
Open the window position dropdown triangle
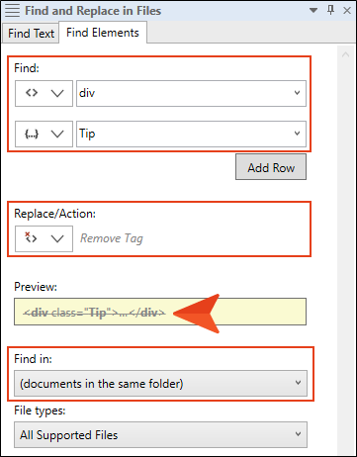[313, 11]
